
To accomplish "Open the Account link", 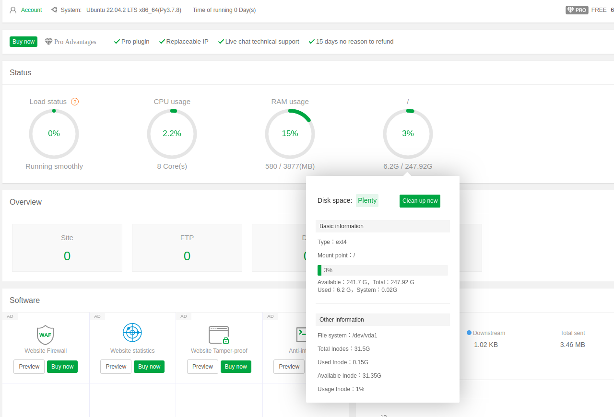I will point(32,10).
